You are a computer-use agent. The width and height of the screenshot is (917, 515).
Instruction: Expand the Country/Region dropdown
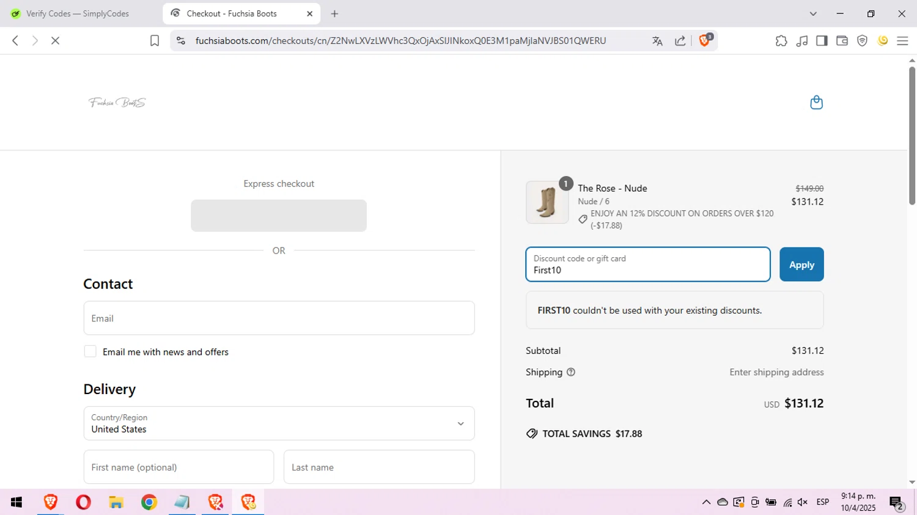pyautogui.click(x=279, y=423)
